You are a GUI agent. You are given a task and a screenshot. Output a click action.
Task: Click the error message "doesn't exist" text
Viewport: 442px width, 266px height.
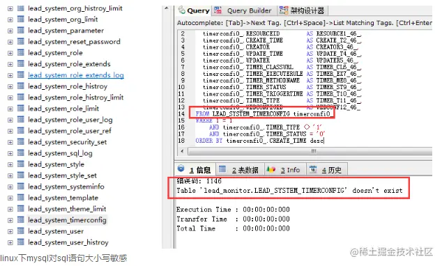click(377, 191)
